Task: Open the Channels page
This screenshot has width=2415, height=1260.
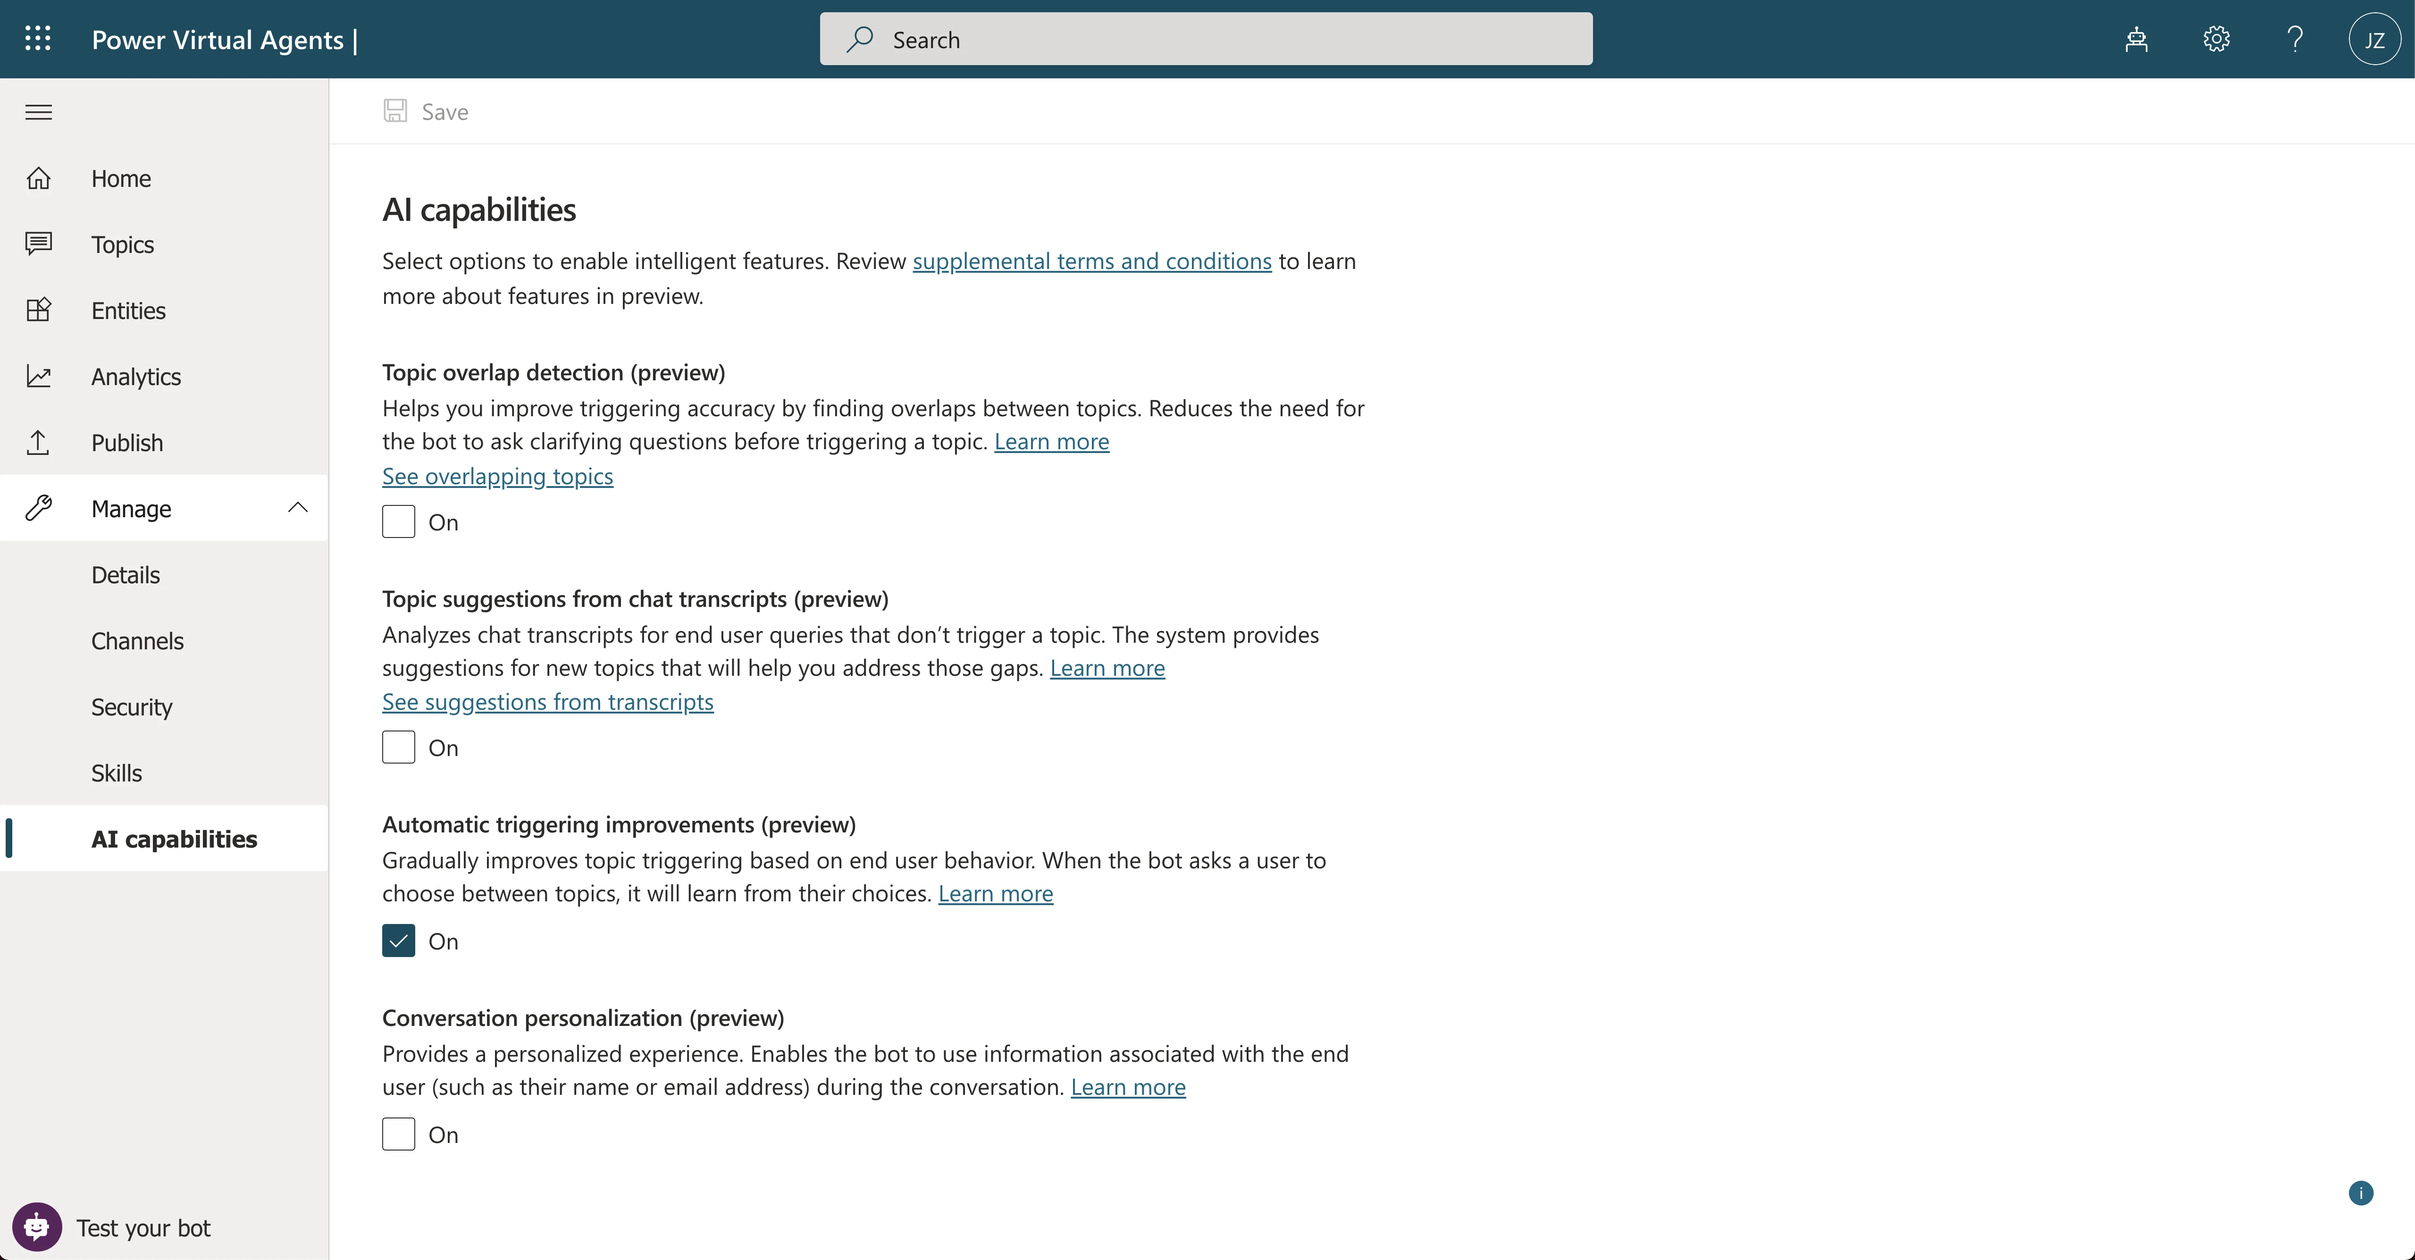Action: (x=137, y=640)
